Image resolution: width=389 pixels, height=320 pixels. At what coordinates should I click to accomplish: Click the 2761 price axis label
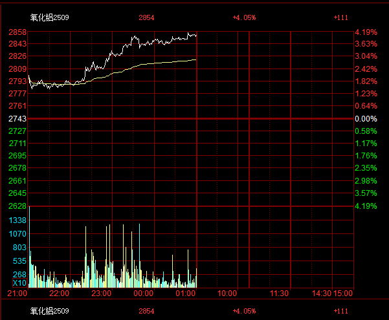(17, 106)
